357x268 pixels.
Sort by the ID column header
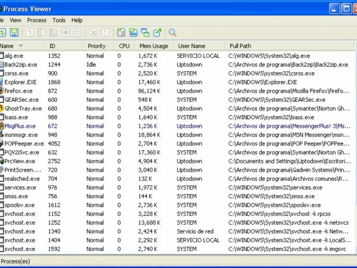click(64, 46)
